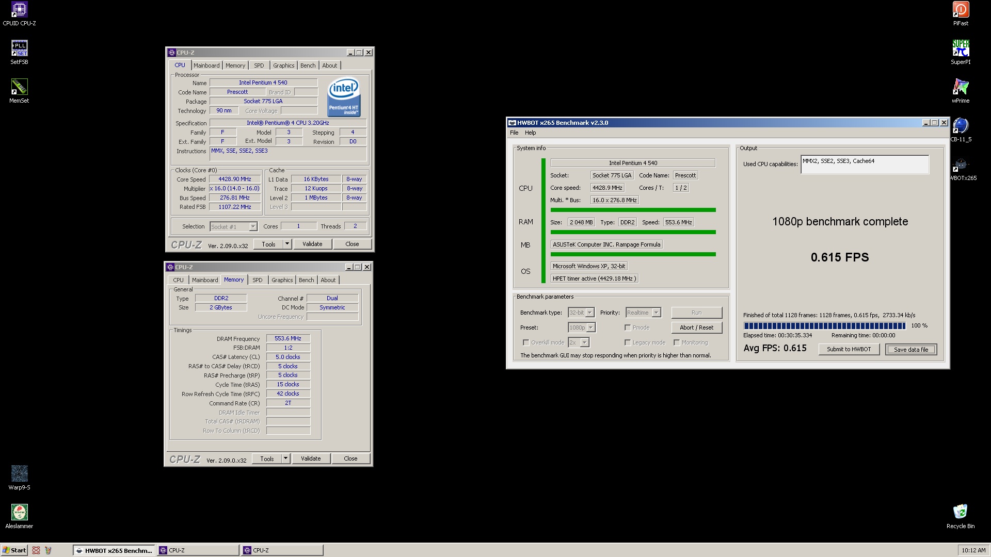Open the MemSet desktop icon
The image size is (991, 557).
pos(19,91)
